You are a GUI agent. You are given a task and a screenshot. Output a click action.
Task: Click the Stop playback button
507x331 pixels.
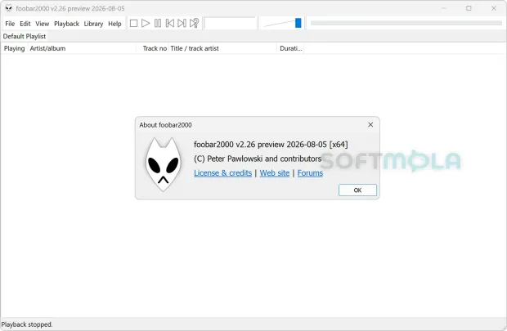(133, 23)
